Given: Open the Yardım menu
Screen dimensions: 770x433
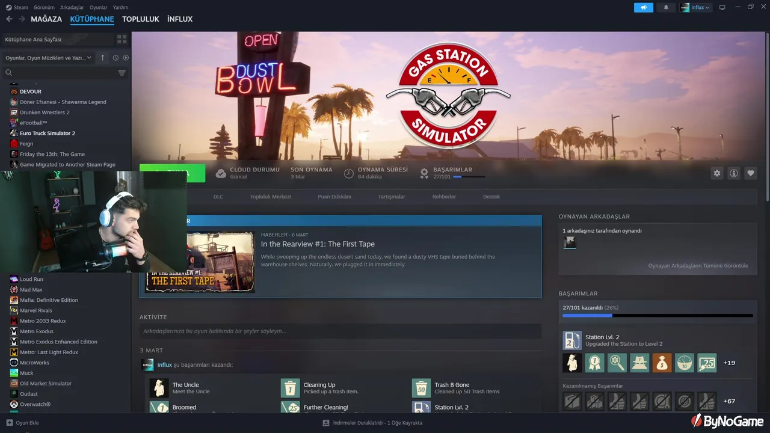Looking at the screenshot, I should pos(120,7).
